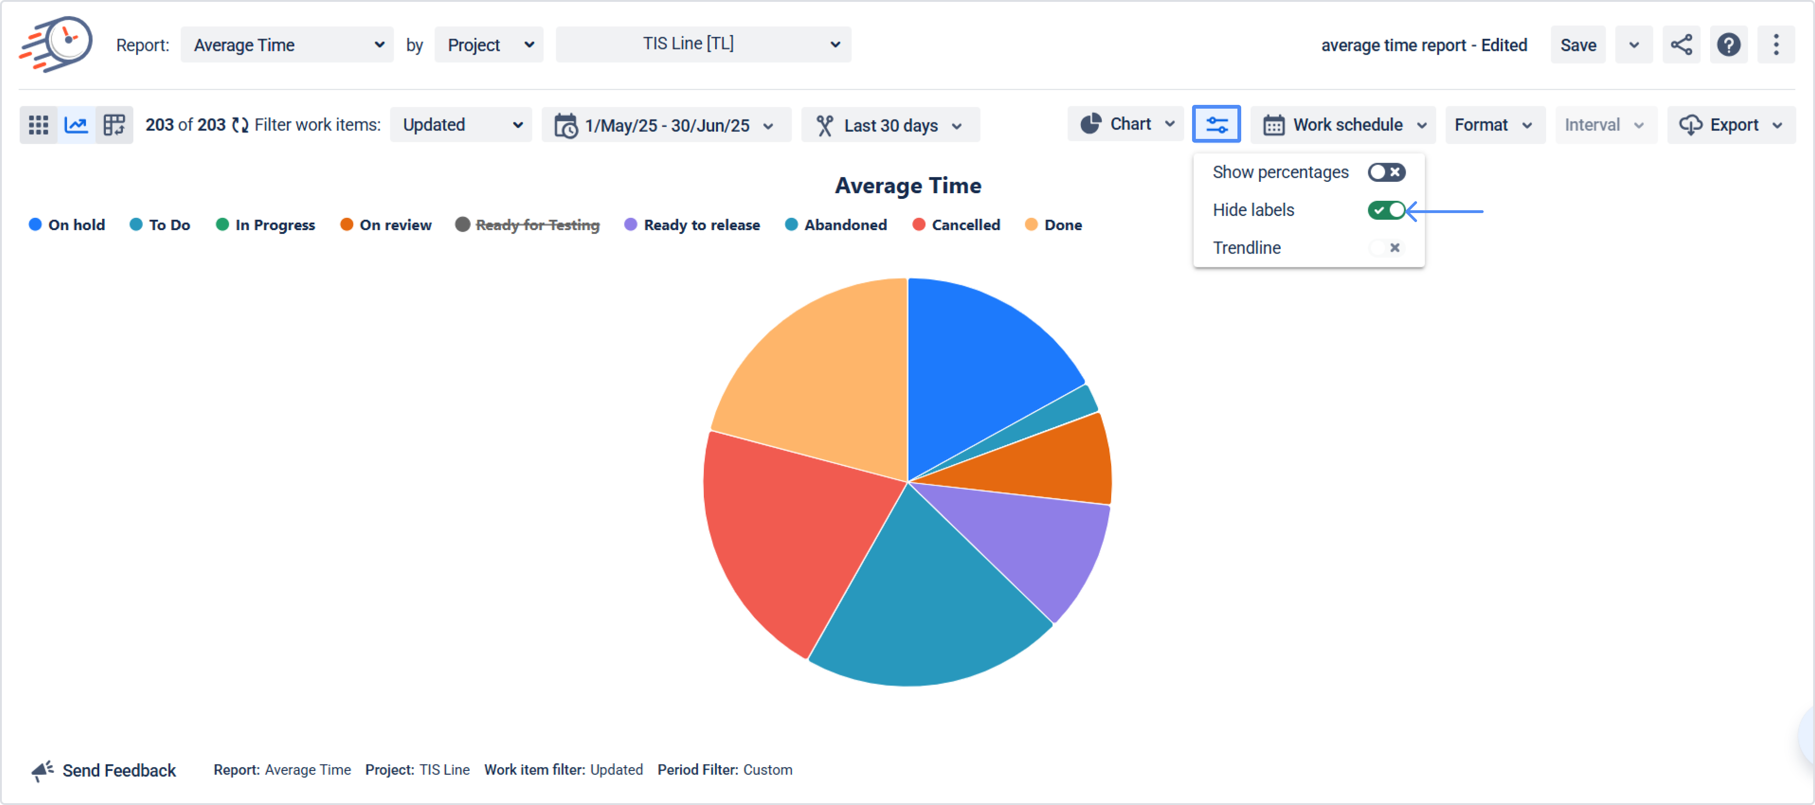Open the Average Time report dropdown

pyautogui.click(x=287, y=45)
